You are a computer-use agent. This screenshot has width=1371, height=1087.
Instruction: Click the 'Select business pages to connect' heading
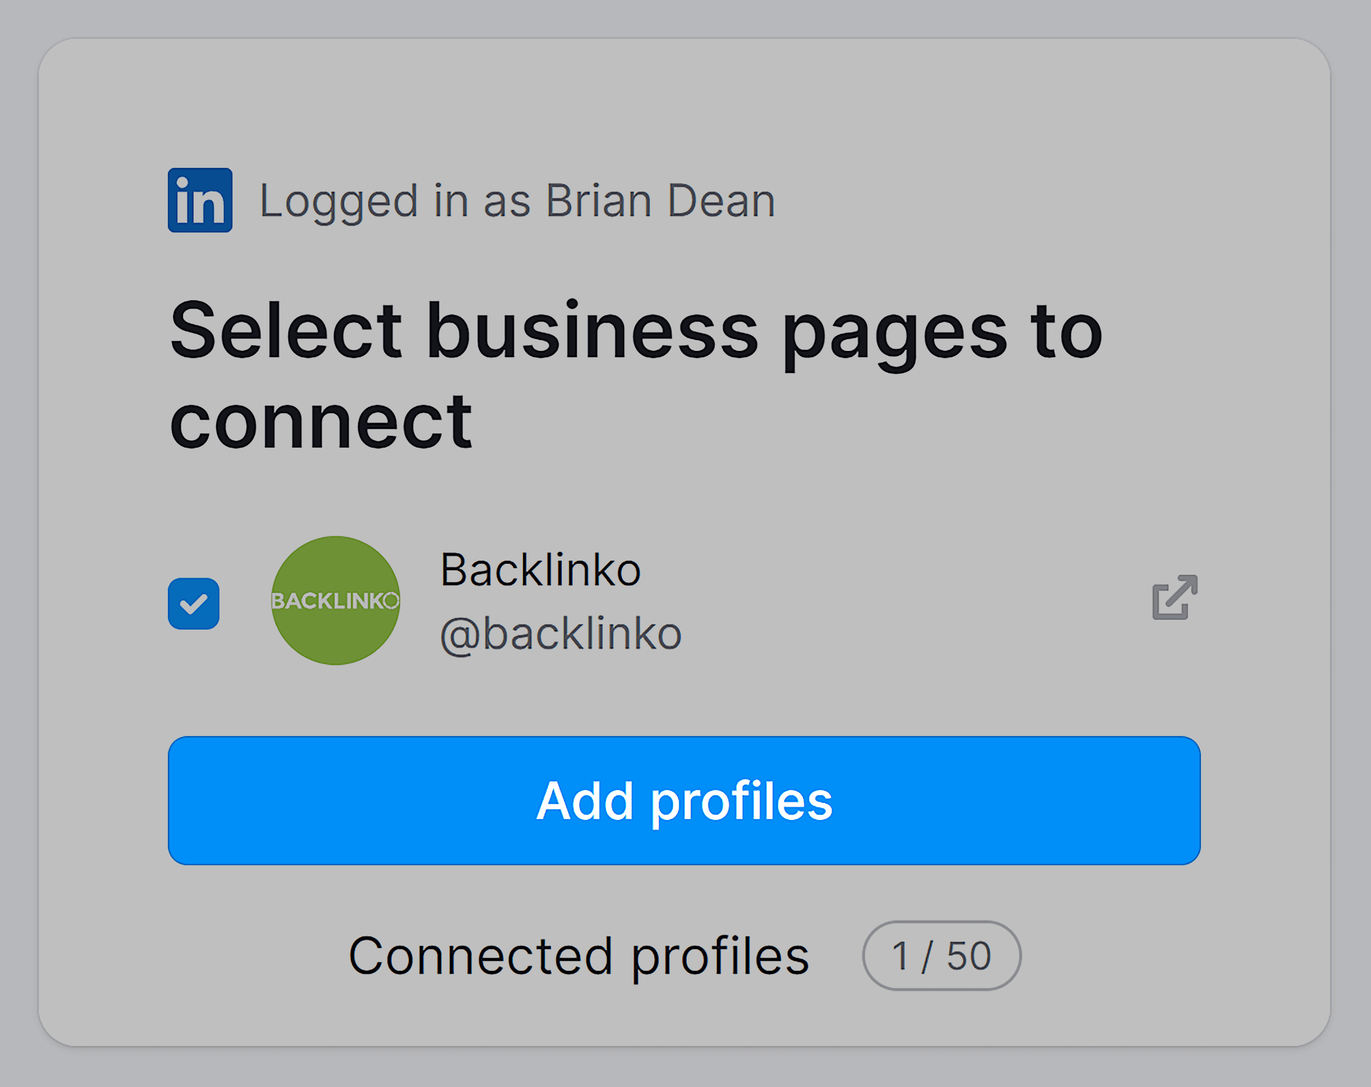(x=636, y=374)
